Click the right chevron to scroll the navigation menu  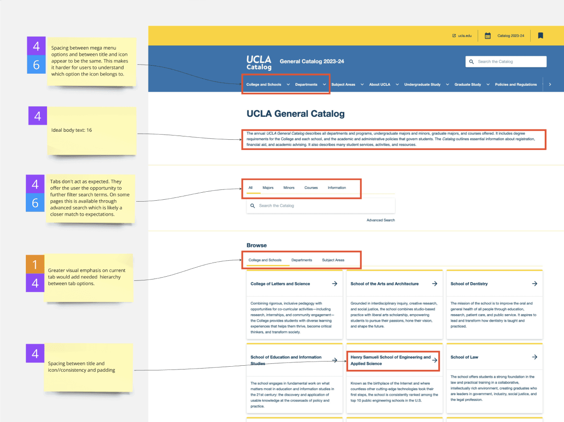(x=550, y=84)
